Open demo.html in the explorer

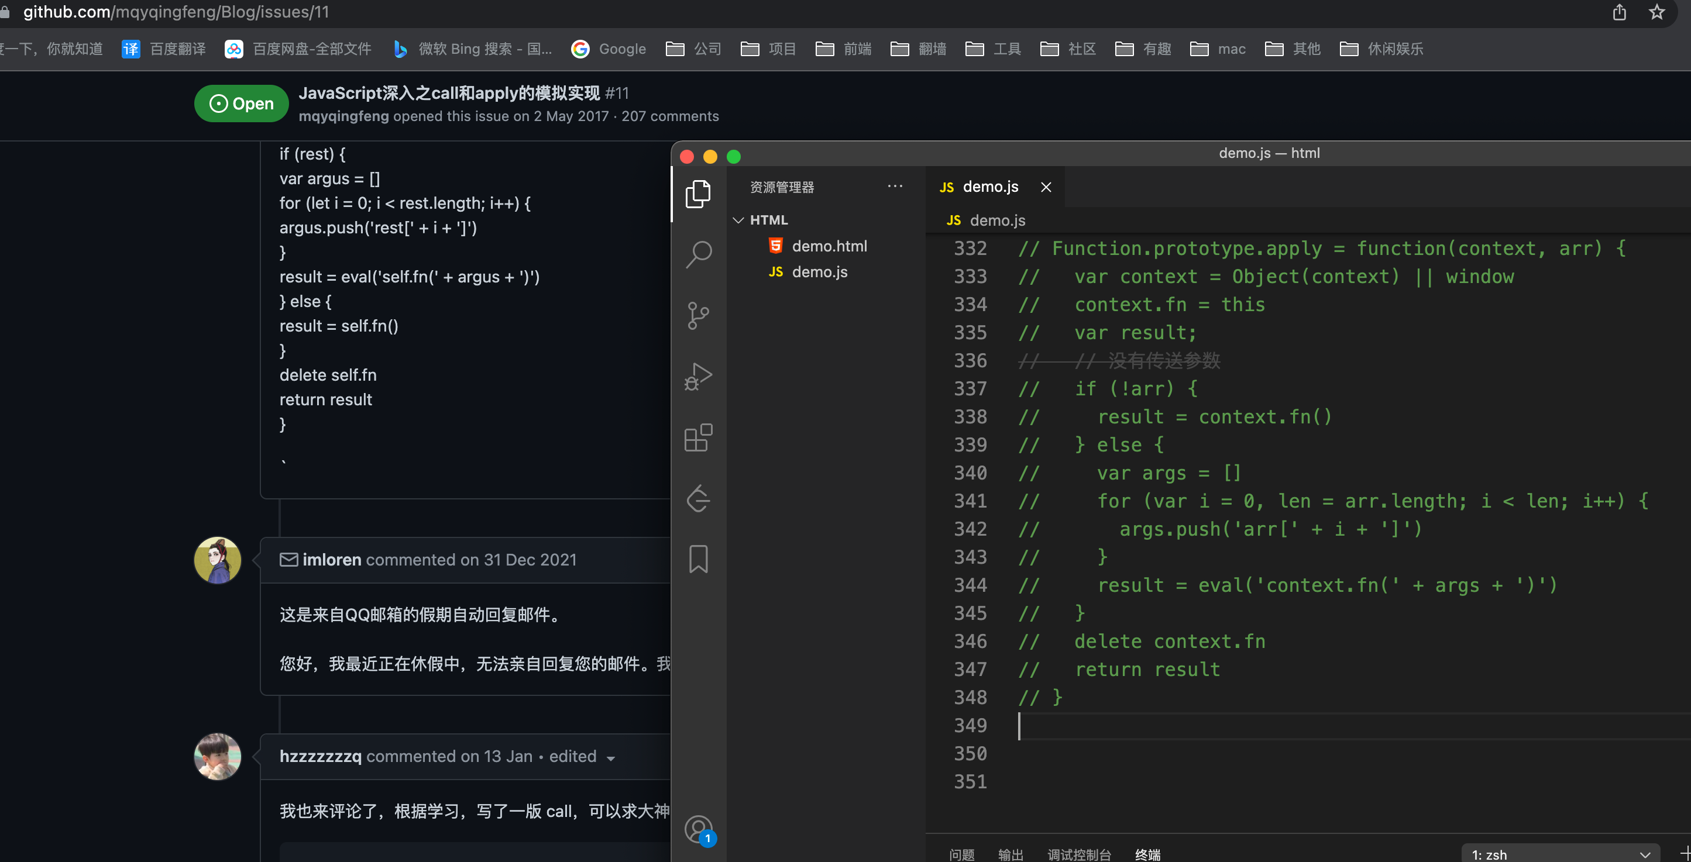click(x=829, y=246)
